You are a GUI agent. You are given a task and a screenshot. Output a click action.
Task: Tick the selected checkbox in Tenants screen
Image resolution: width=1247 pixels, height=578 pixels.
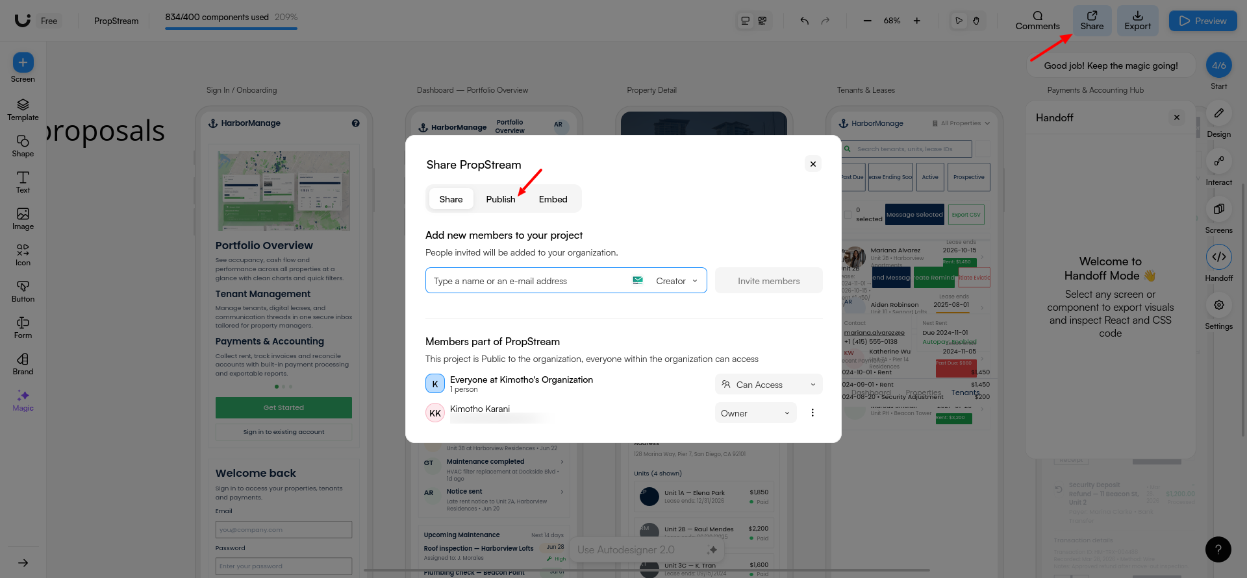coord(848,215)
